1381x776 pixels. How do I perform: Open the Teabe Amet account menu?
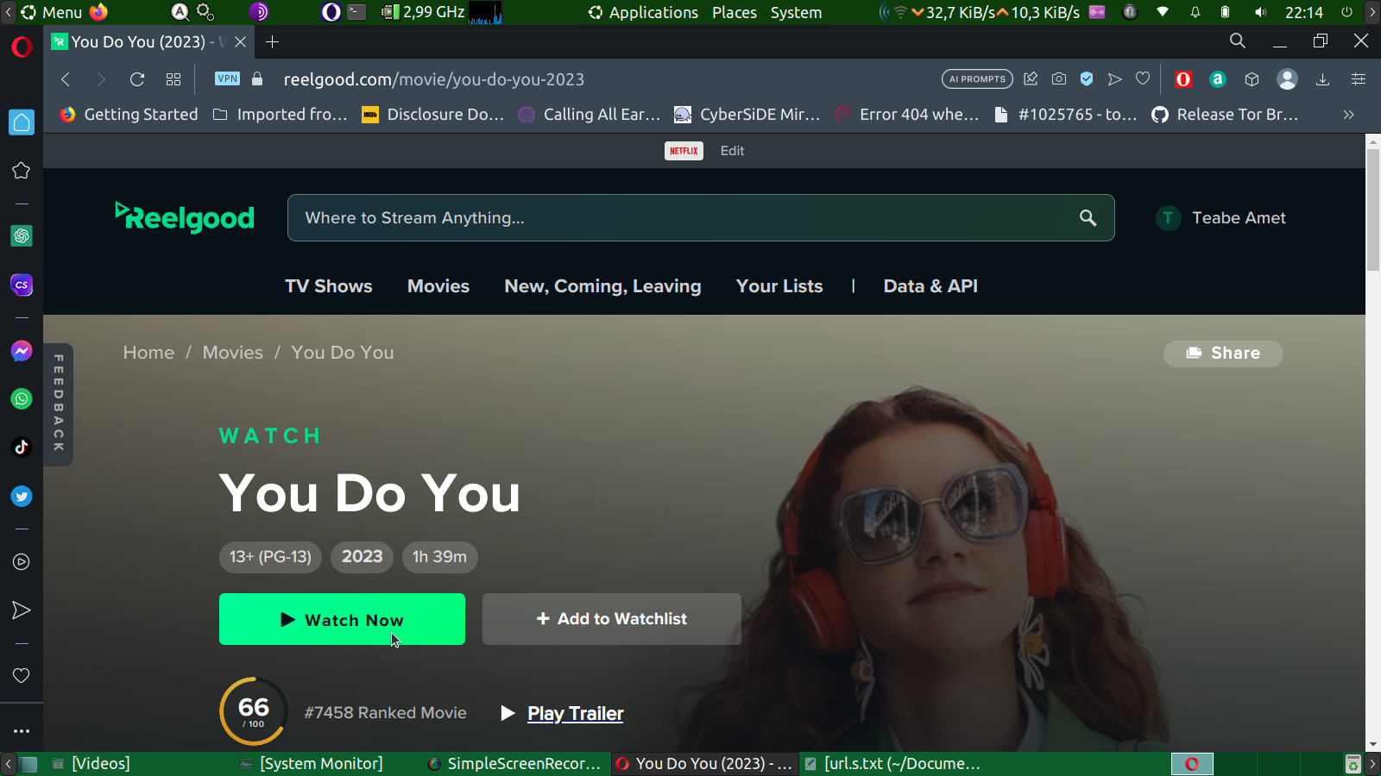[x=1221, y=218]
